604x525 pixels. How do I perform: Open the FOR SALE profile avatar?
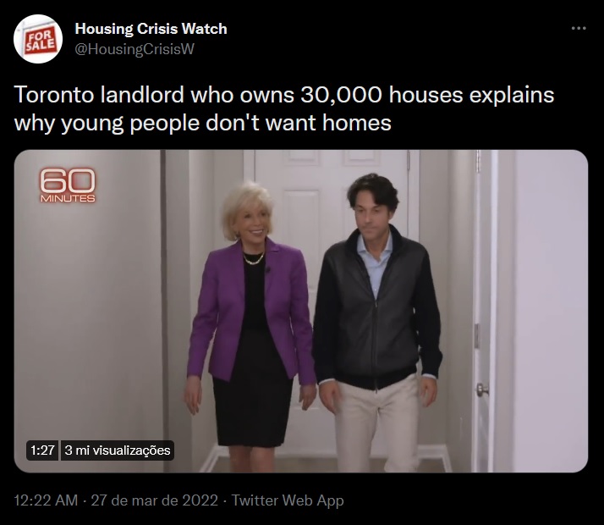[38, 39]
